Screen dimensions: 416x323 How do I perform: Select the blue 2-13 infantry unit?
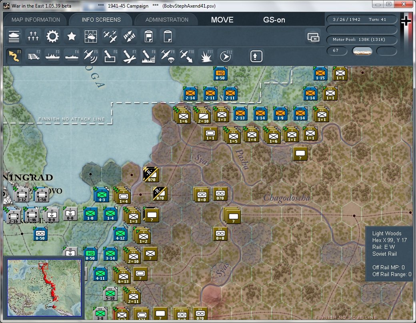point(240,114)
